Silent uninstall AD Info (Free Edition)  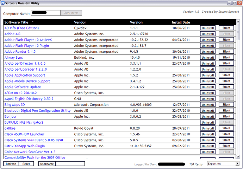(226, 28)
